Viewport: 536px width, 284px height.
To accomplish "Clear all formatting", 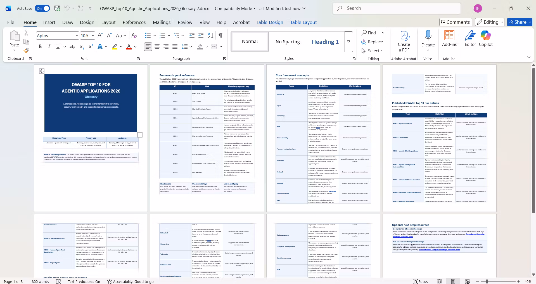I will point(134,35).
